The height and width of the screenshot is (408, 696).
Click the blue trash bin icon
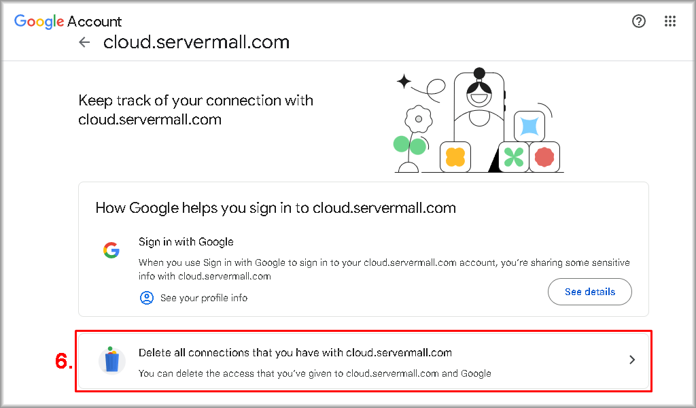112,360
